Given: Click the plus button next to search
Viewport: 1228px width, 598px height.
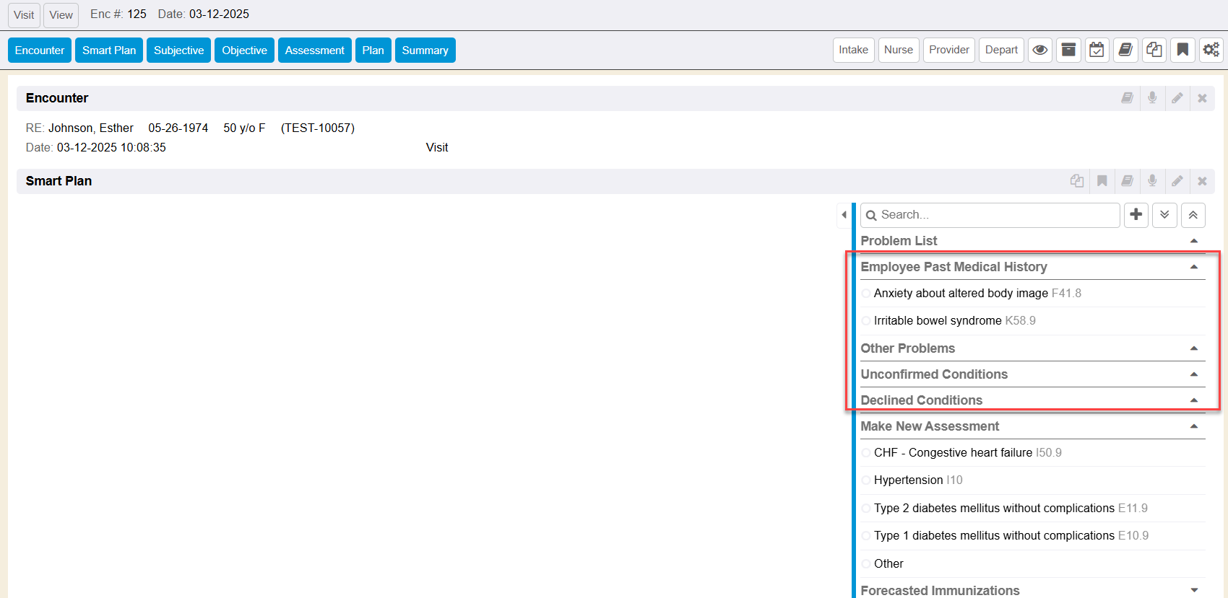Looking at the screenshot, I should point(1136,215).
